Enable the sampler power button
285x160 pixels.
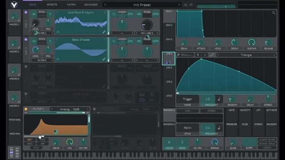26,94
